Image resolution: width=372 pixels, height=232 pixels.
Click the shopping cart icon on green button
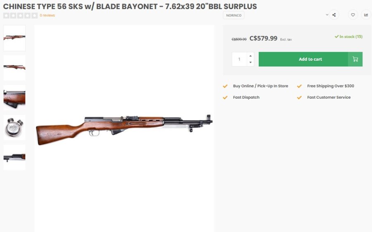(355, 59)
